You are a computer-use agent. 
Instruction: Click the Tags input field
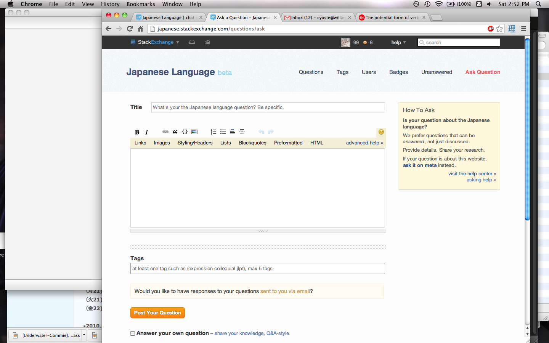pos(258,268)
